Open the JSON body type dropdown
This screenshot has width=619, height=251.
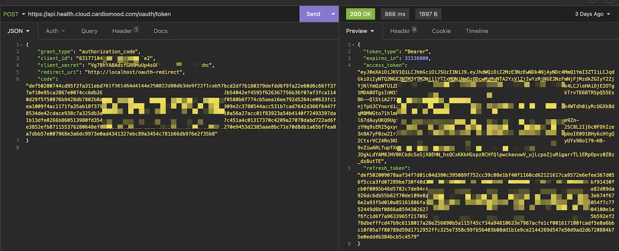[18, 31]
